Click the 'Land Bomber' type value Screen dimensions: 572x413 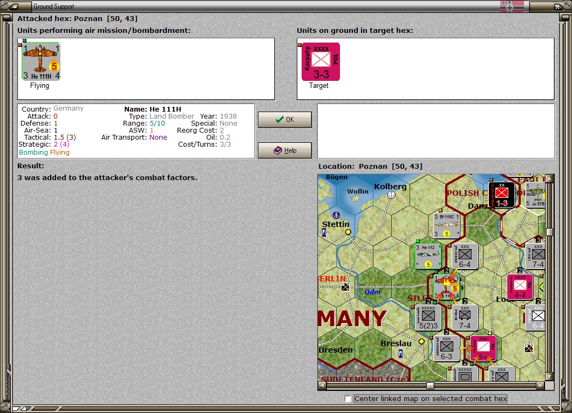pos(172,116)
